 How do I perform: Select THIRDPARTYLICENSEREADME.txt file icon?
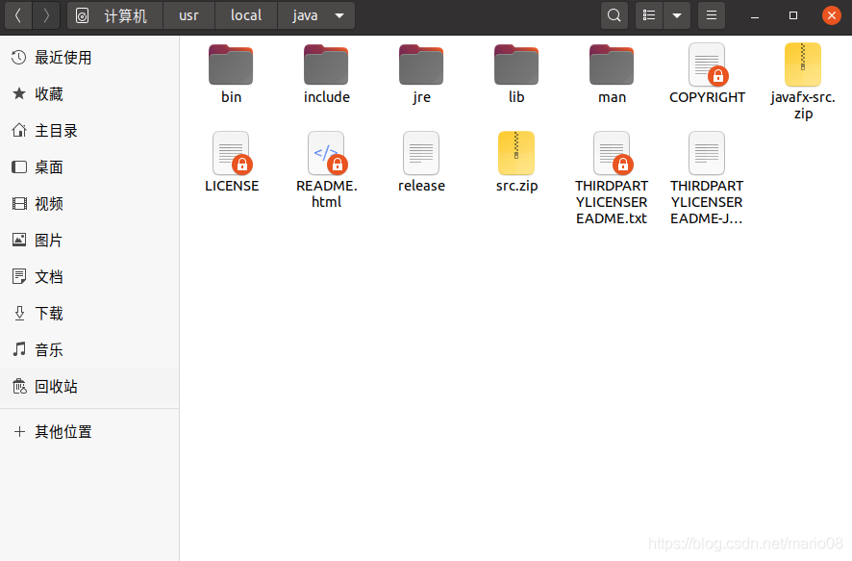pyautogui.click(x=613, y=153)
